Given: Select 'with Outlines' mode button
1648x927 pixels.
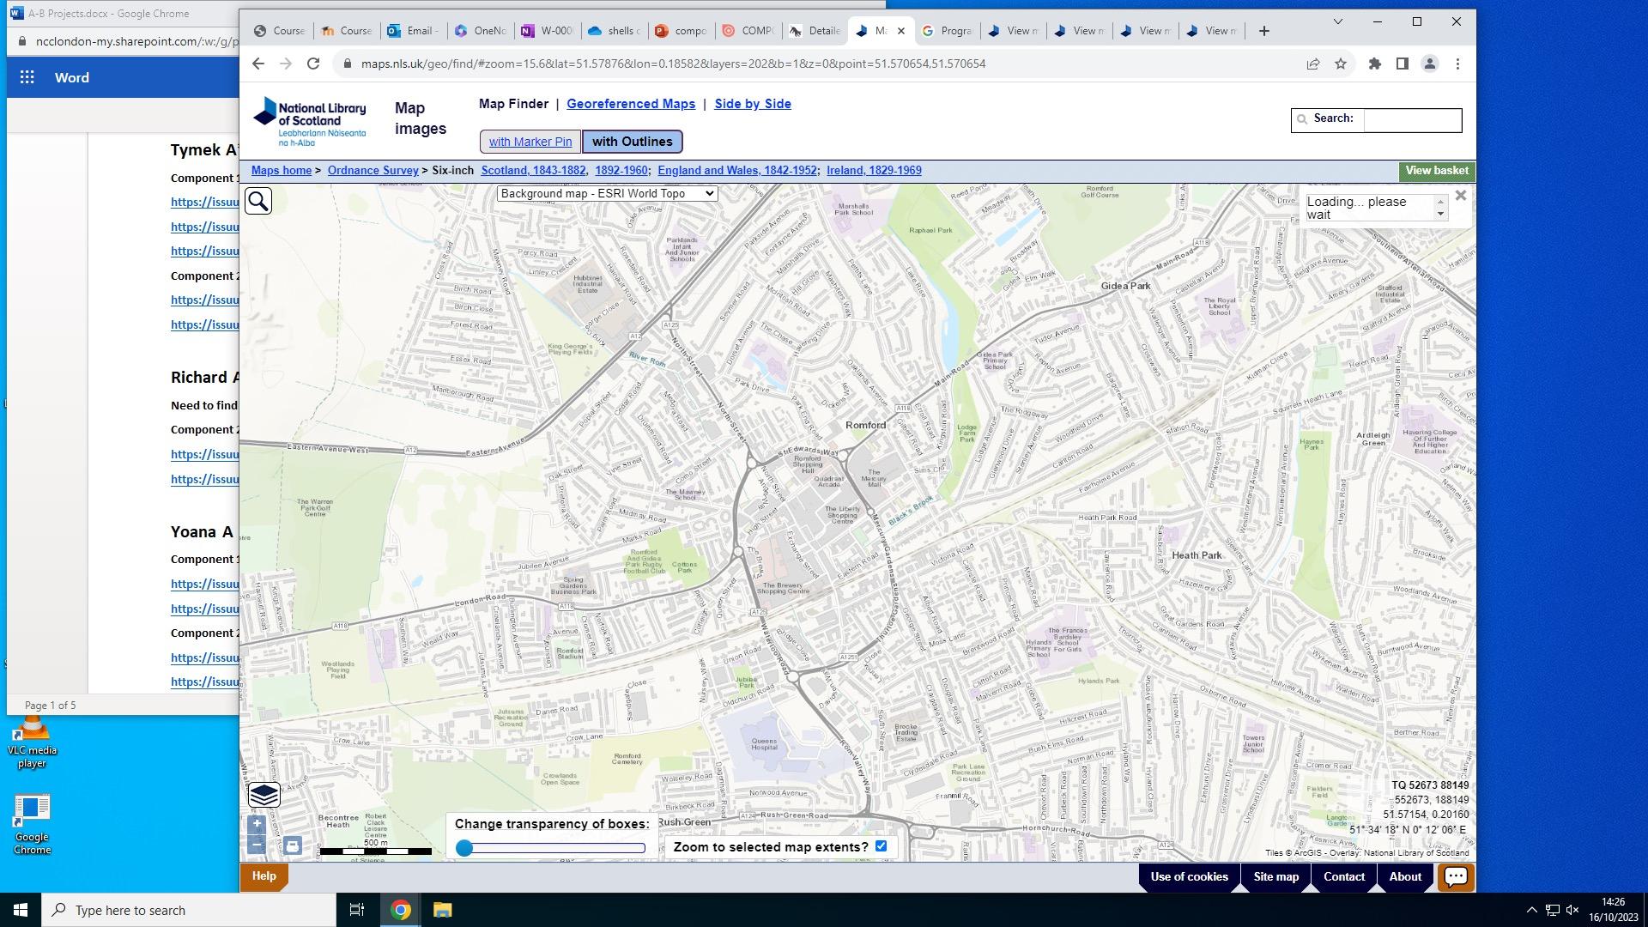Looking at the screenshot, I should (x=632, y=142).
